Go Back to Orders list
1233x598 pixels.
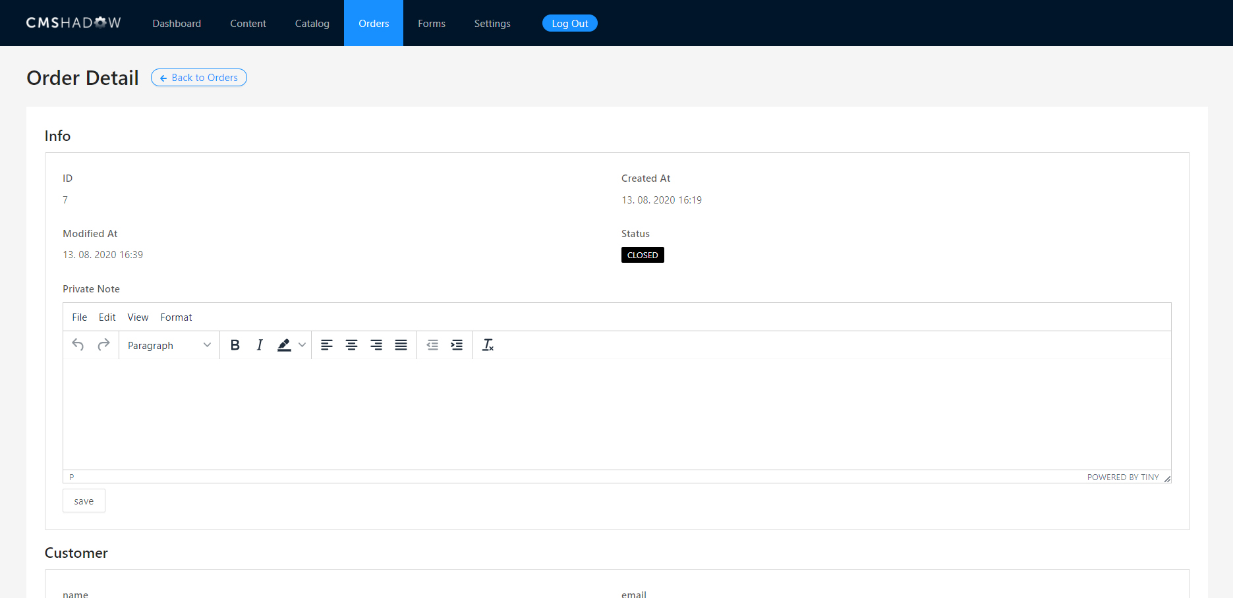click(199, 78)
